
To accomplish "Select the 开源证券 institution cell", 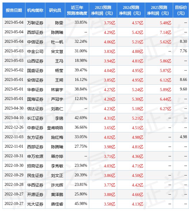I will click(x=35, y=195).
